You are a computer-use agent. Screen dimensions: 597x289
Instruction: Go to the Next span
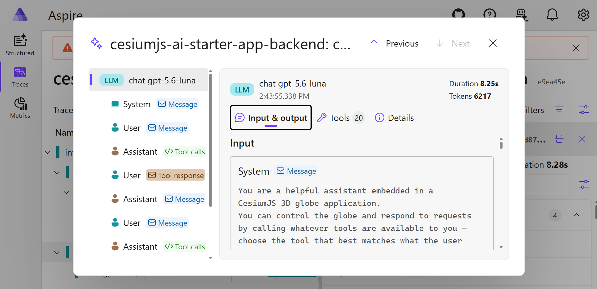[x=453, y=43]
